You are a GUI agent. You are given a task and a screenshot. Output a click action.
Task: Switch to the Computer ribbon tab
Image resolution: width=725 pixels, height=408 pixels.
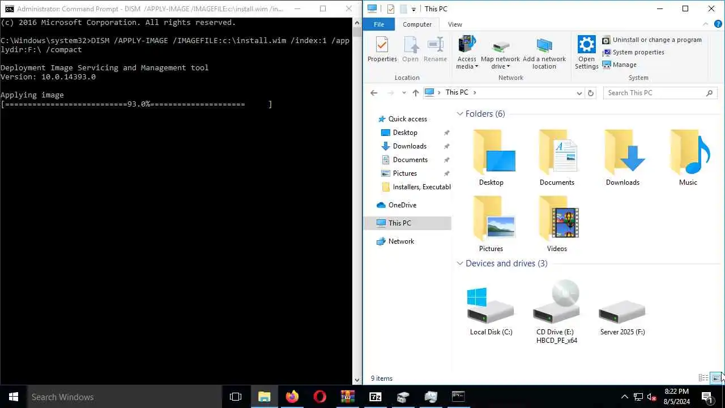point(417,24)
